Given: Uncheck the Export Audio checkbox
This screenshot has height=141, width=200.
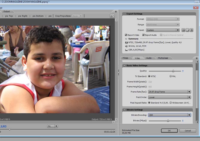Looking at the screenshot, I should (x=143, y=35).
